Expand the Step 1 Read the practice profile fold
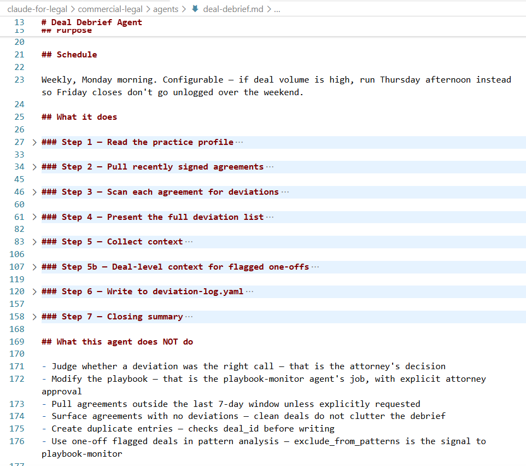Viewport: 526px width, 466px height. point(34,142)
